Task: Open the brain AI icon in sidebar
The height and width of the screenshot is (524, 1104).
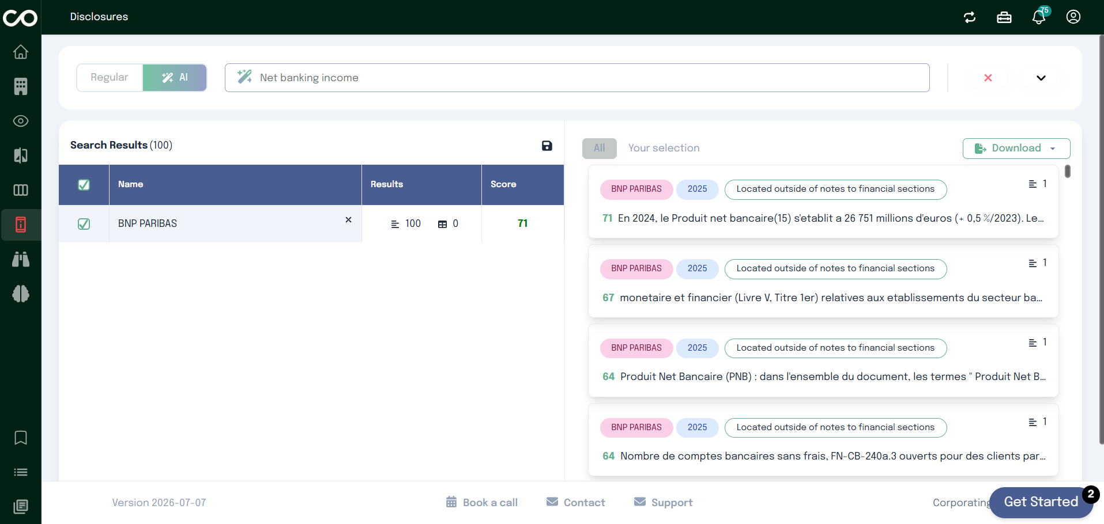Action: 21,294
